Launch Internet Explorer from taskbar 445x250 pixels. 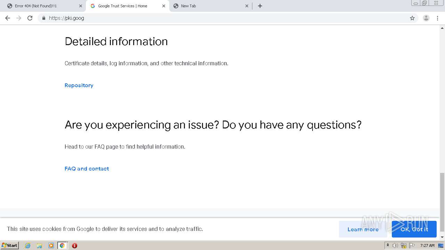coord(27,245)
